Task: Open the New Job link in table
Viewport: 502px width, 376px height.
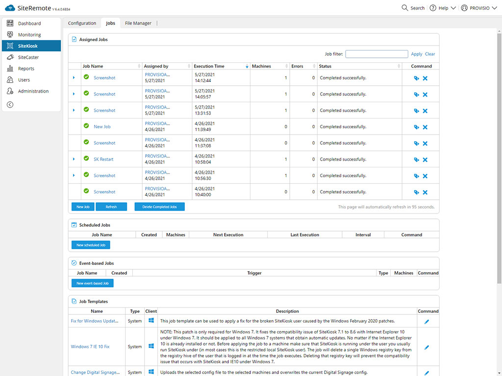Action: [x=102, y=127]
